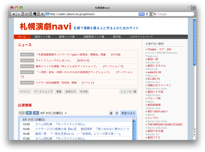The image size is (205, 152).
Task: Go forward with the browser forward arrow
Action: pyautogui.click(x=19, y=14)
